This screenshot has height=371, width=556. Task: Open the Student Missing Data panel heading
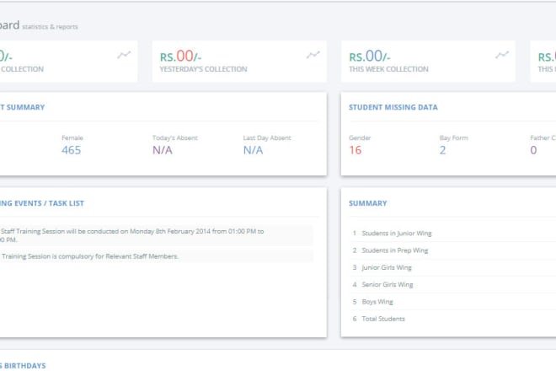[393, 107]
